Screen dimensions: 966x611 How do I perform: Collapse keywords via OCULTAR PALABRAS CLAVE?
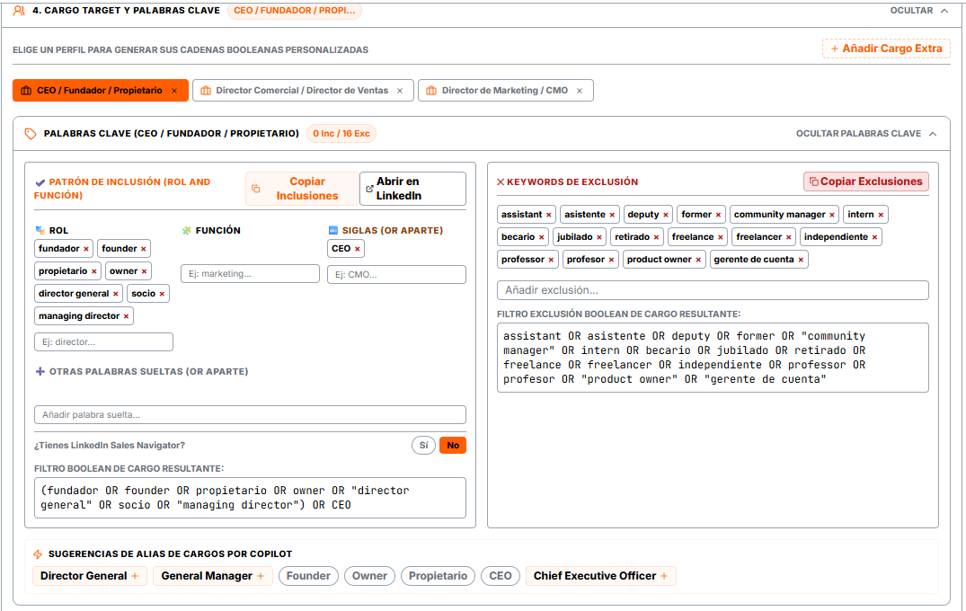(x=866, y=134)
